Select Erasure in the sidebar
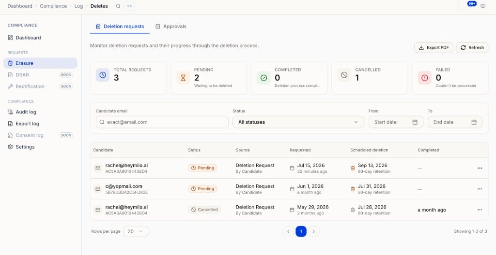The height and width of the screenshot is (255, 496). [x=40, y=63]
